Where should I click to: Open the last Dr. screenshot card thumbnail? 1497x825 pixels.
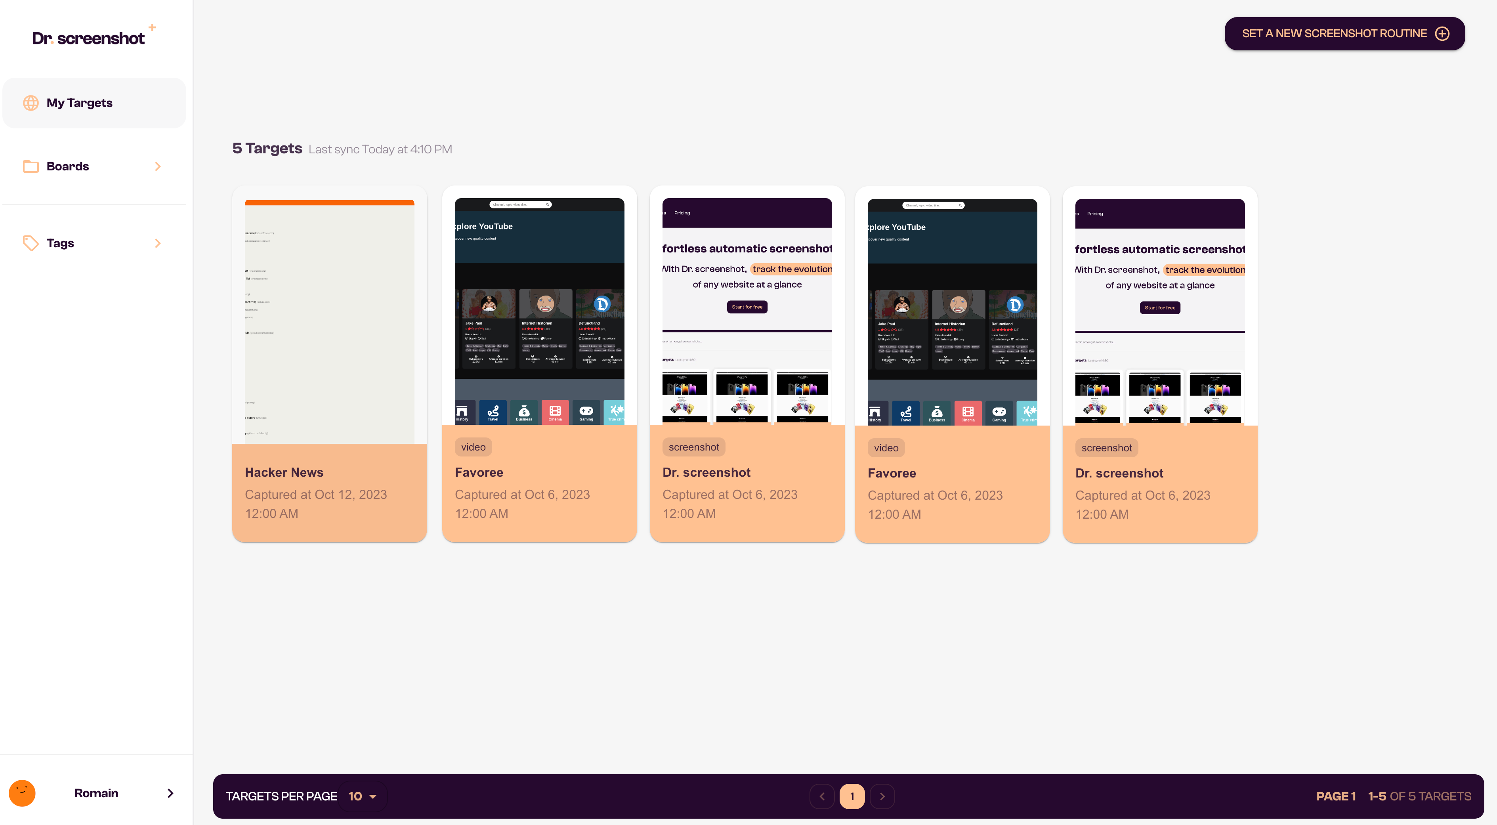[x=1159, y=312]
